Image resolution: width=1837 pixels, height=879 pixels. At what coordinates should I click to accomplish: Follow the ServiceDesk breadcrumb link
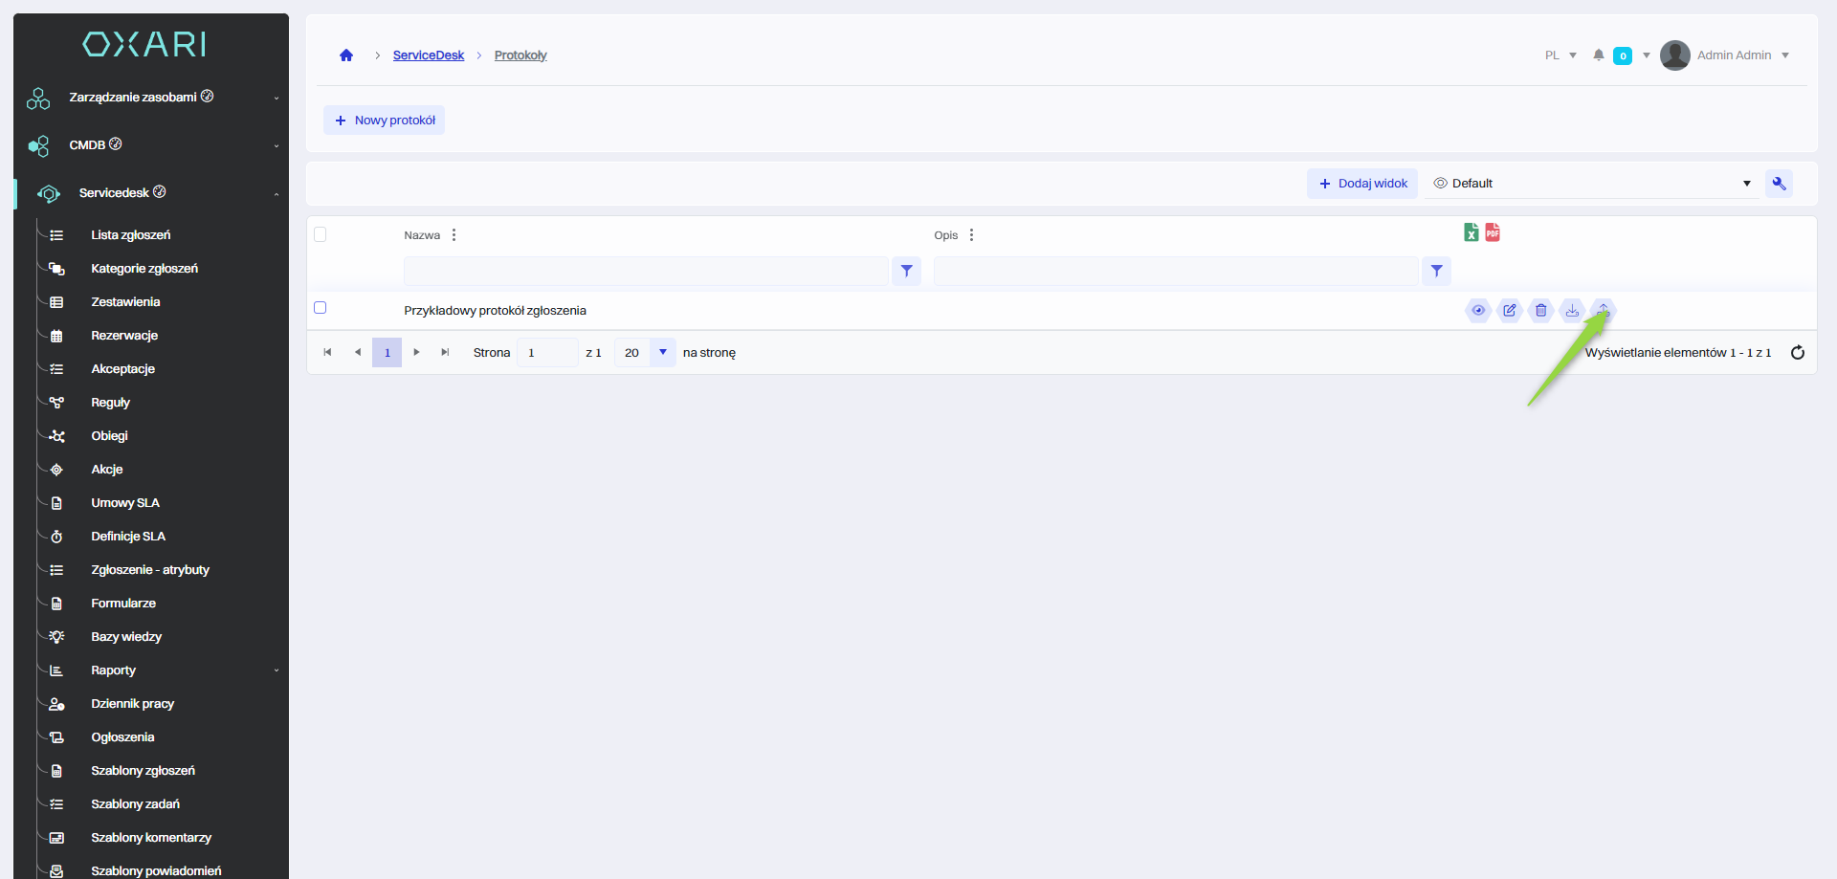point(428,55)
